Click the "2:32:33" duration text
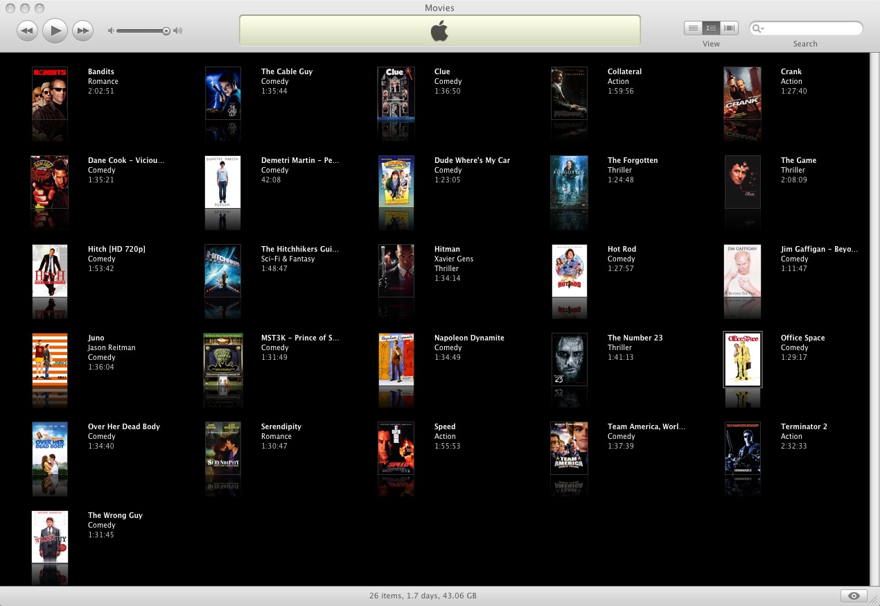The width and height of the screenshot is (880, 606). [794, 446]
